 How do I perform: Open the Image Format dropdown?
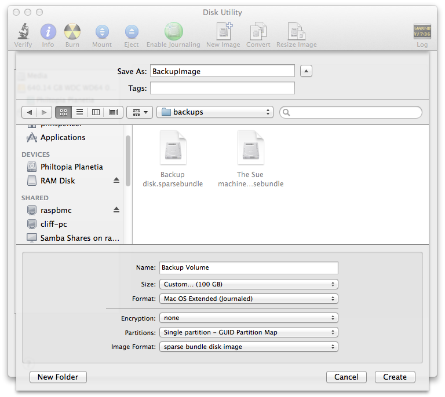pyautogui.click(x=249, y=347)
